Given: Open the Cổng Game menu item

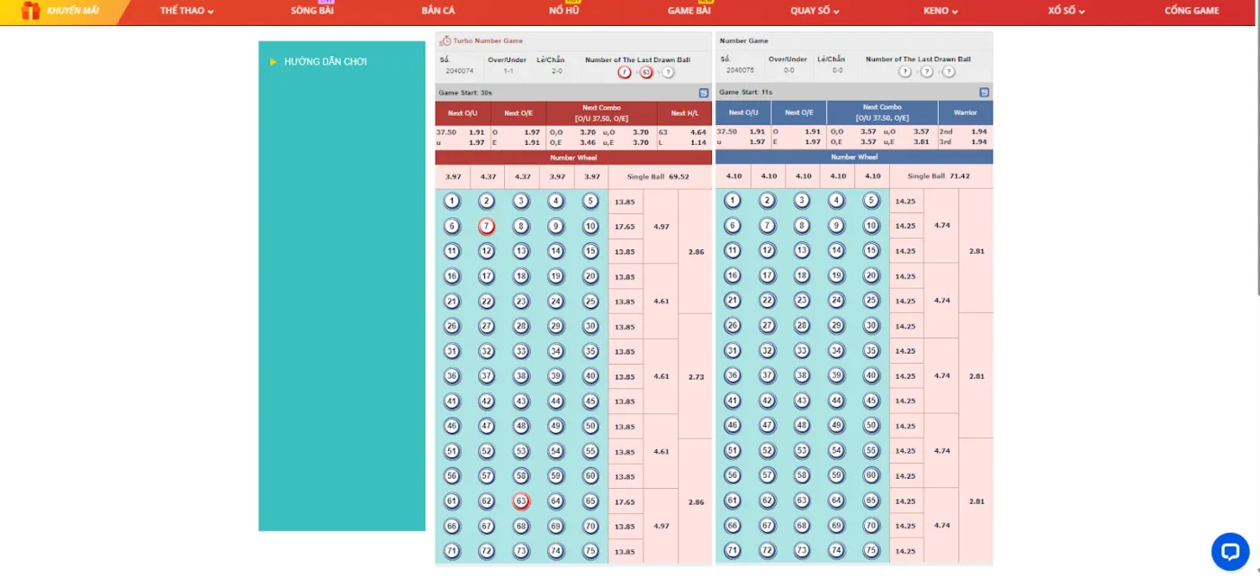Looking at the screenshot, I should click(x=1192, y=11).
